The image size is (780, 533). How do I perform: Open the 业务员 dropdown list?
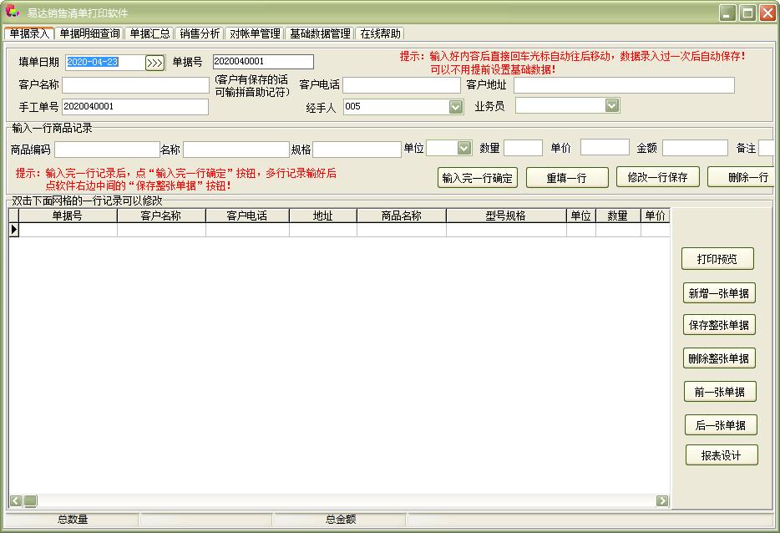(x=612, y=105)
